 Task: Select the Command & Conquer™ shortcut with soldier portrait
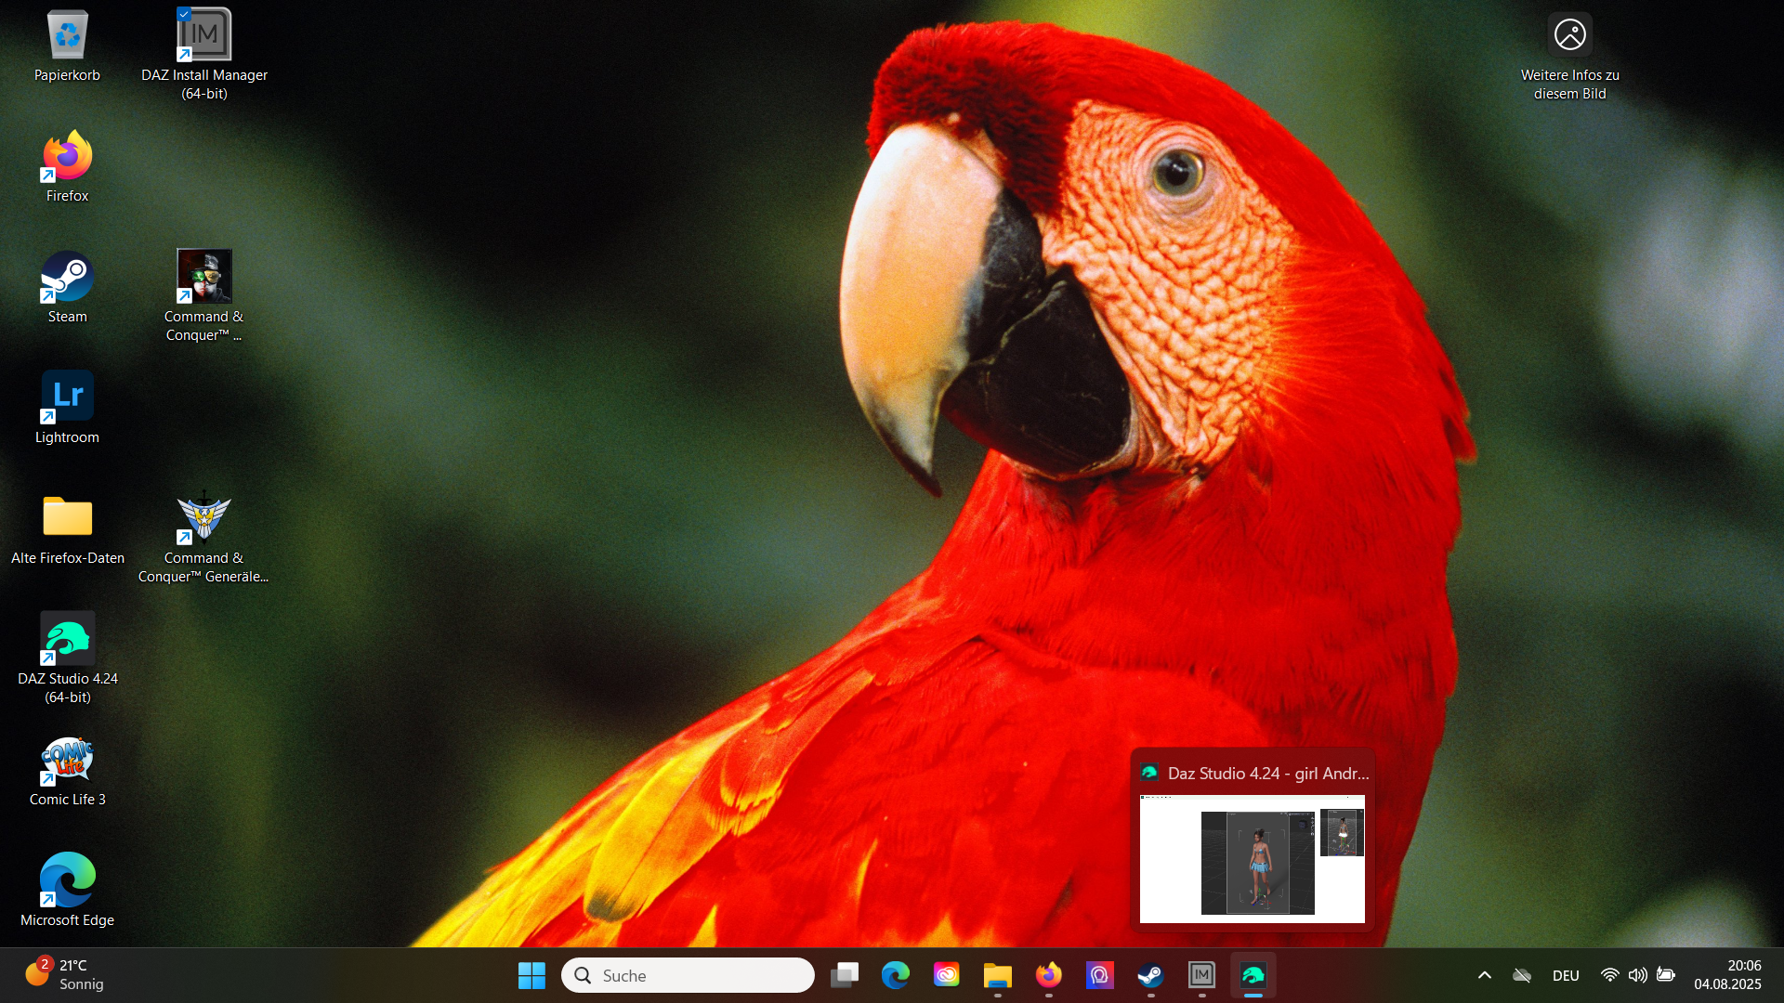(x=204, y=295)
